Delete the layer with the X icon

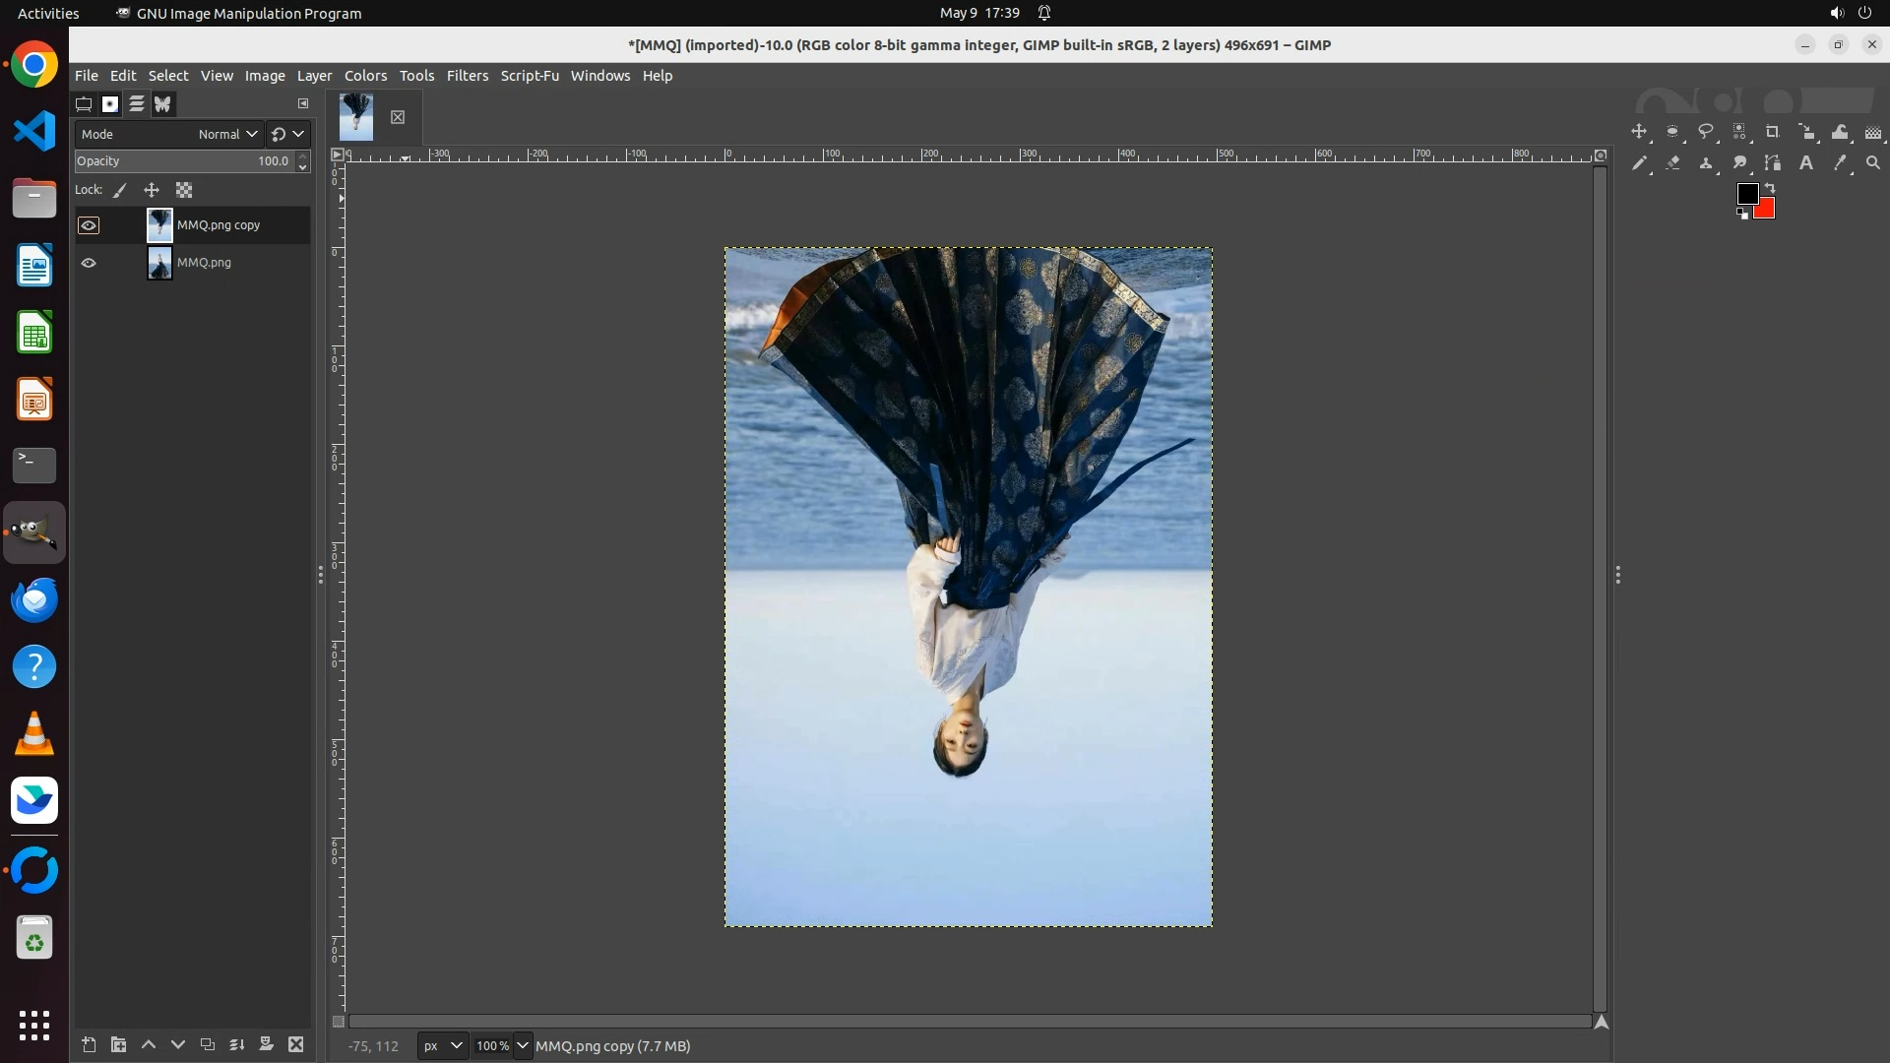pos(296,1044)
